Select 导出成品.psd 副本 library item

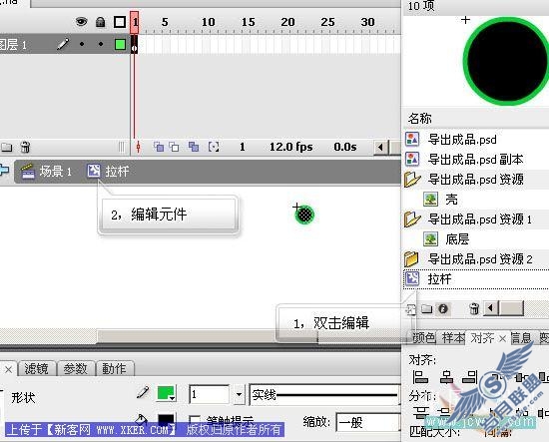point(476,160)
